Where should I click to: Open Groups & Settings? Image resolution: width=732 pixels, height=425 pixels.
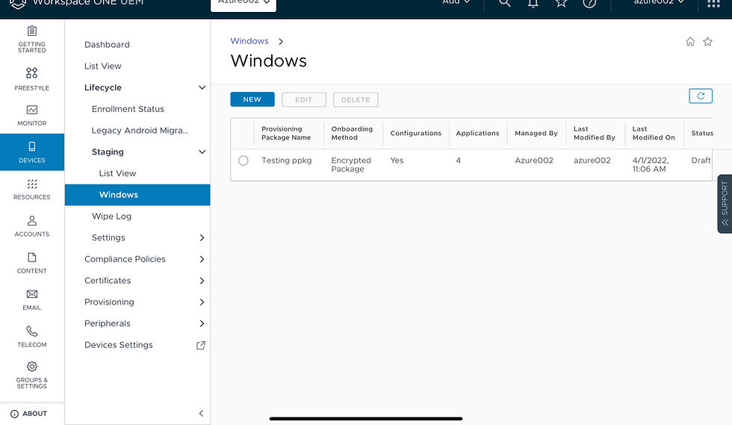pos(31,375)
